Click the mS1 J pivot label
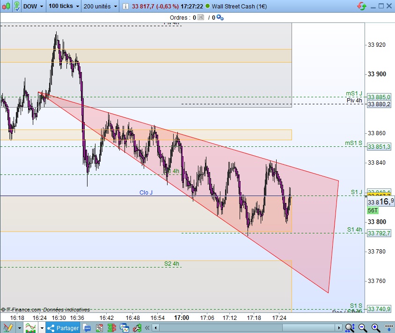The image size is (395, 333). pyautogui.click(x=354, y=94)
